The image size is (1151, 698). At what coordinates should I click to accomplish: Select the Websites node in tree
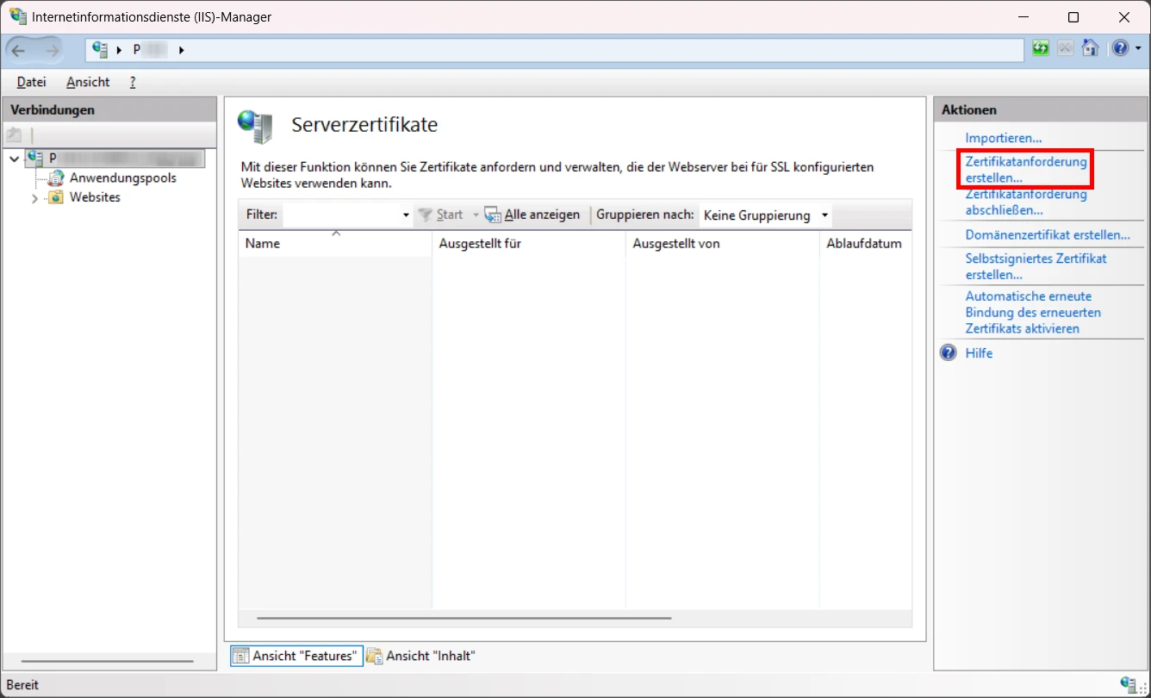point(95,197)
